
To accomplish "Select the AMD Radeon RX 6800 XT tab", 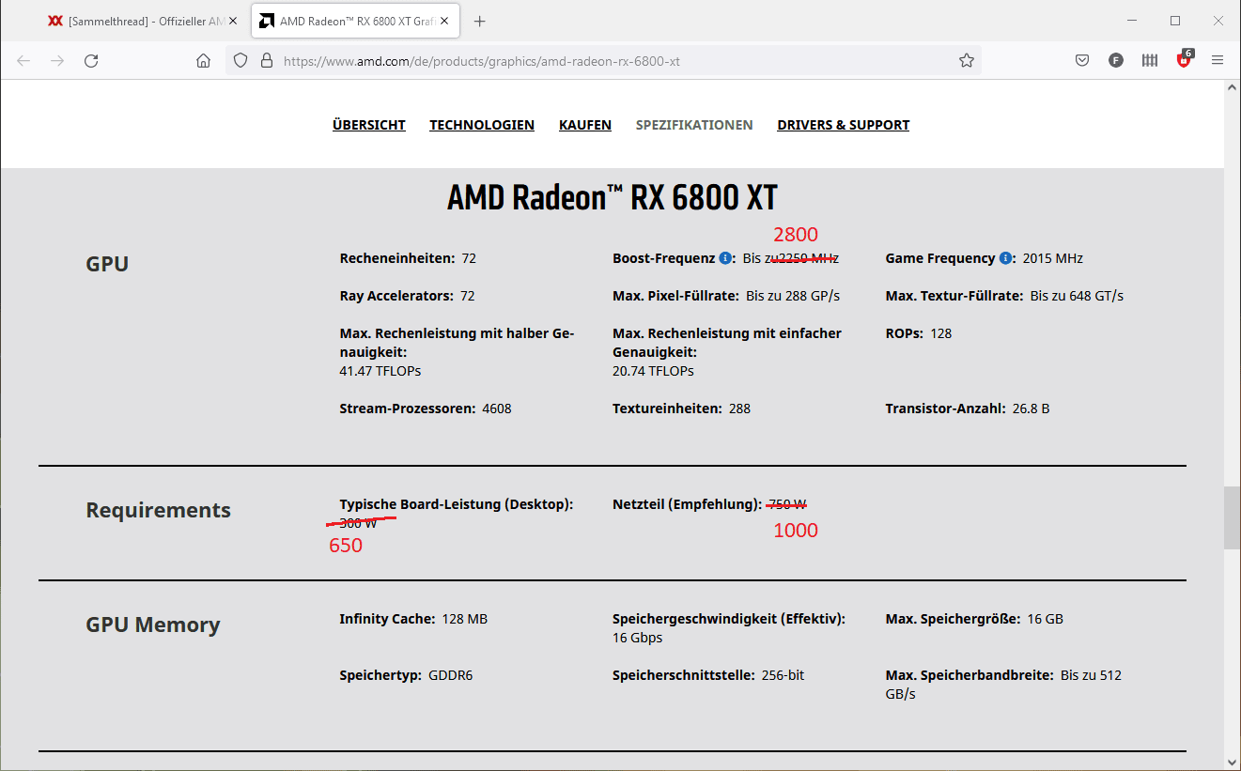I will [x=355, y=21].
